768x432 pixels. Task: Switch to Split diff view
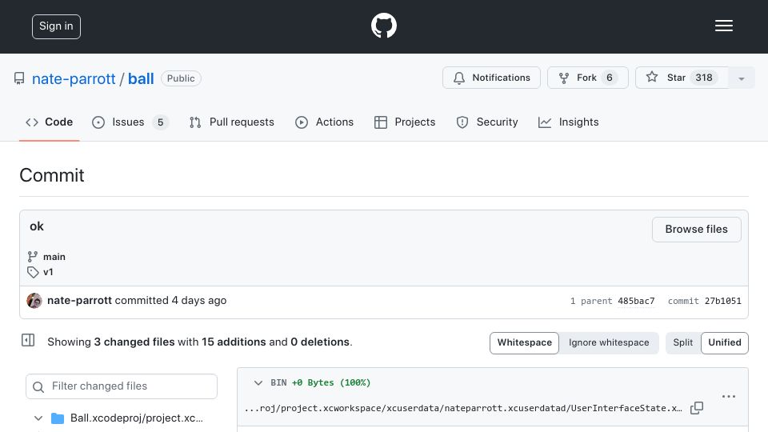point(682,342)
